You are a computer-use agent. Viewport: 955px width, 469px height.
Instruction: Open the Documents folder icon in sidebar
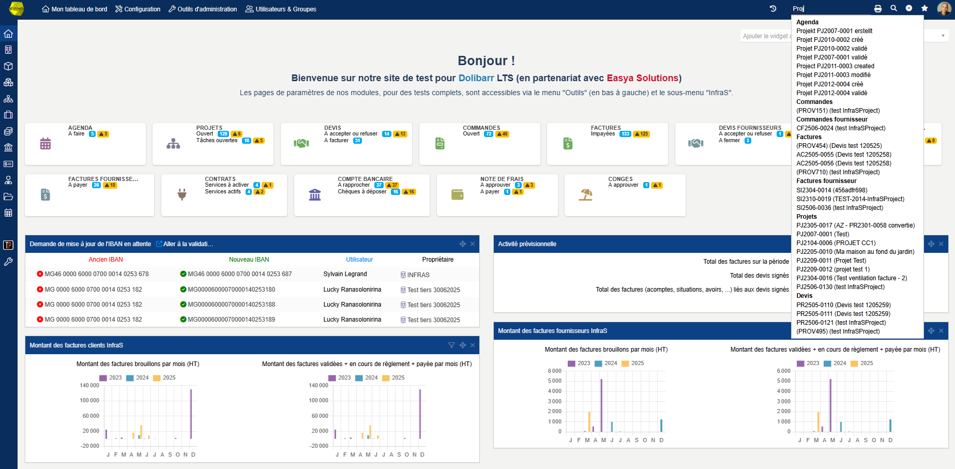click(8, 196)
